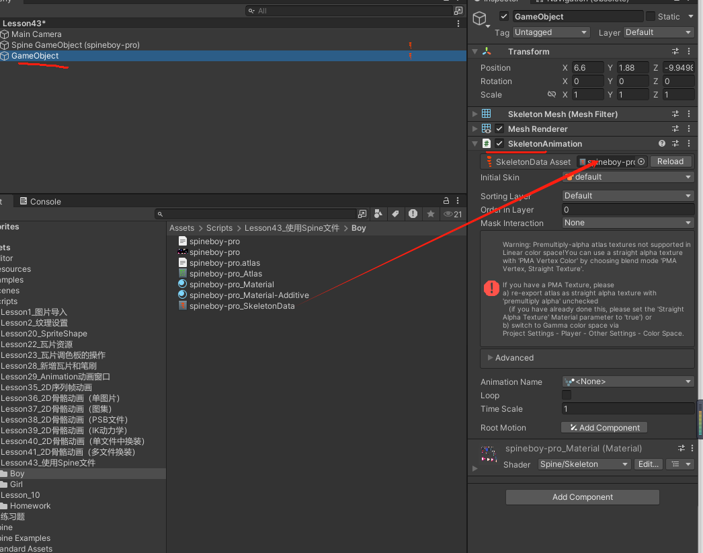
Task: Click the Hierarchy search field
Action: (x=349, y=11)
